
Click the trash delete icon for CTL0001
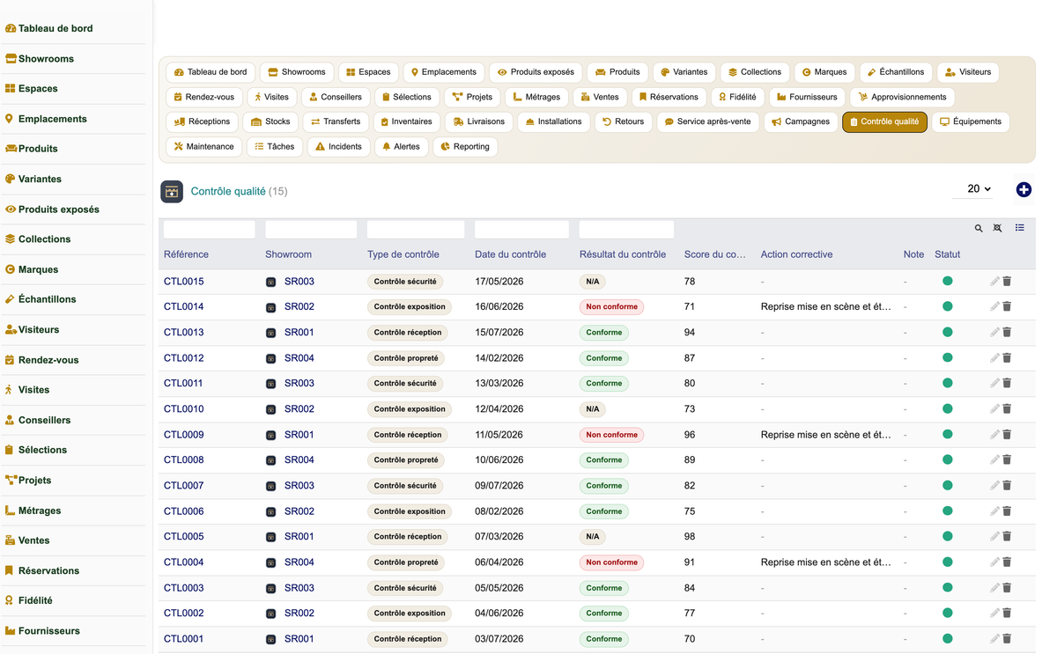[1007, 639]
